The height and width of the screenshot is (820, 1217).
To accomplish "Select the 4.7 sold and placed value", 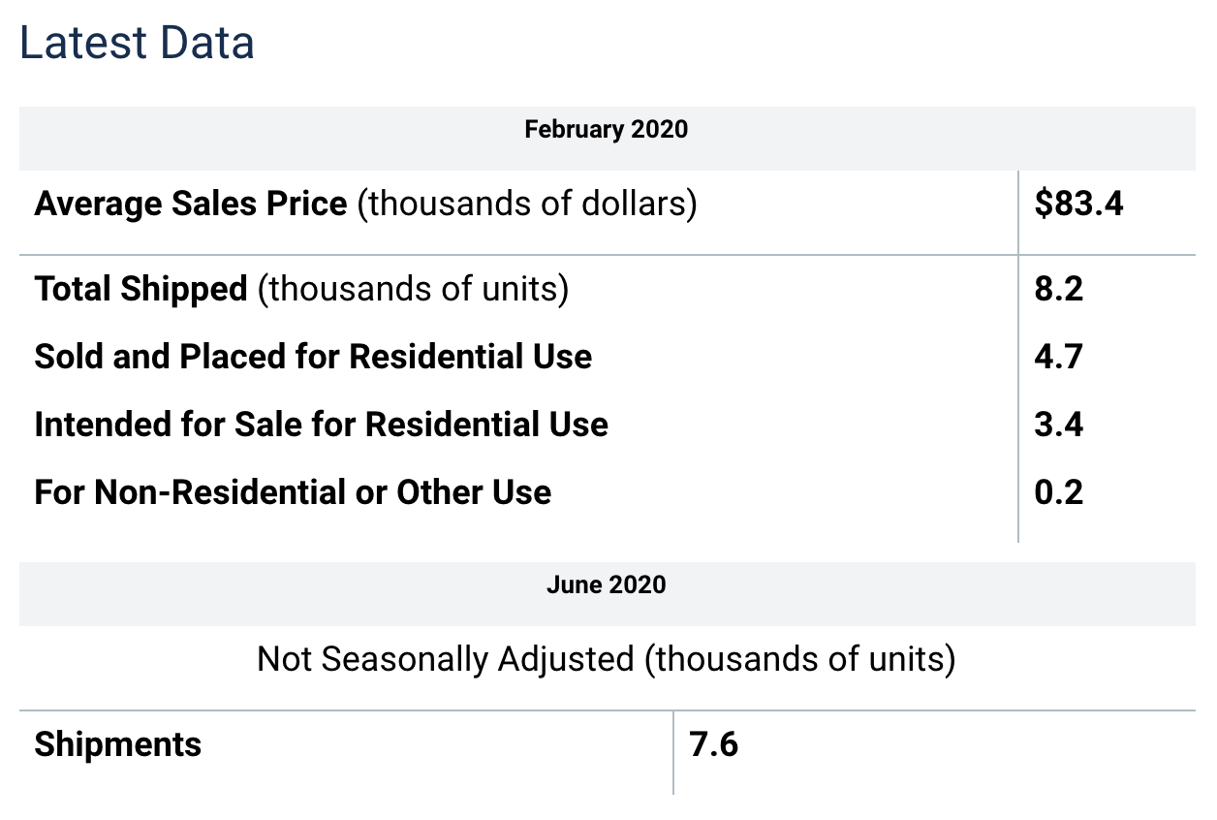I will click(x=1058, y=357).
